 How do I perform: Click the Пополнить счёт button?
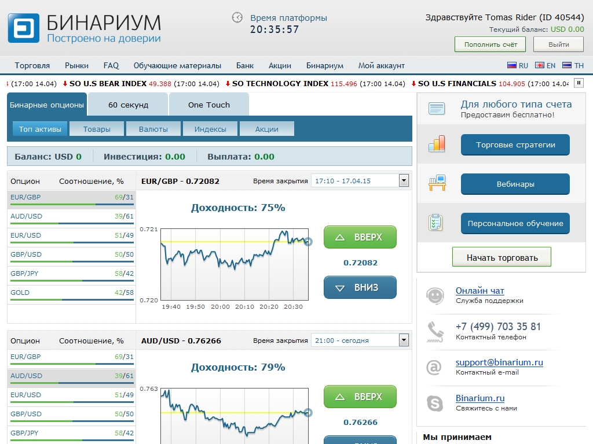(490, 45)
